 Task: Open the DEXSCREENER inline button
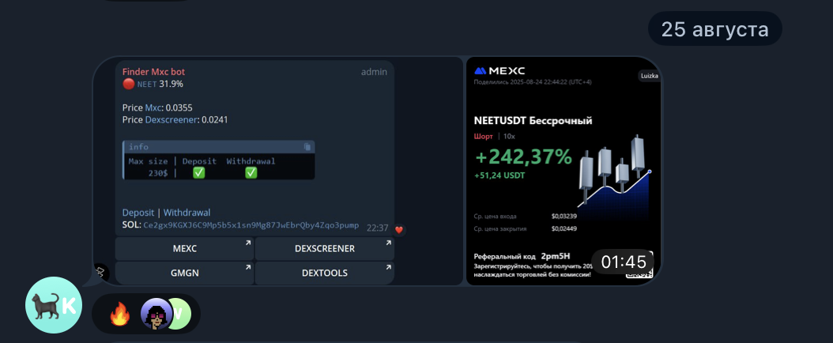pyautogui.click(x=324, y=248)
